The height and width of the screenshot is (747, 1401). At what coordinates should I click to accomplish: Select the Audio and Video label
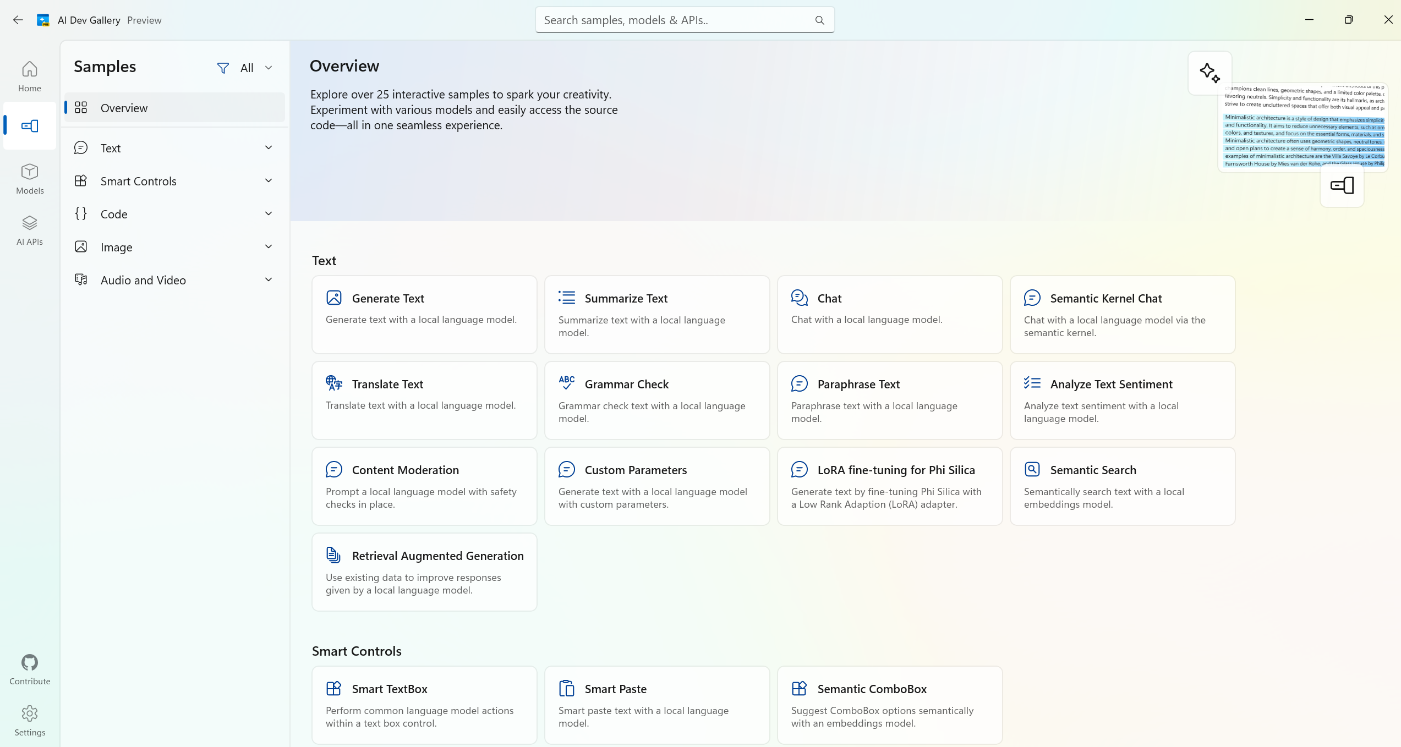click(x=143, y=280)
